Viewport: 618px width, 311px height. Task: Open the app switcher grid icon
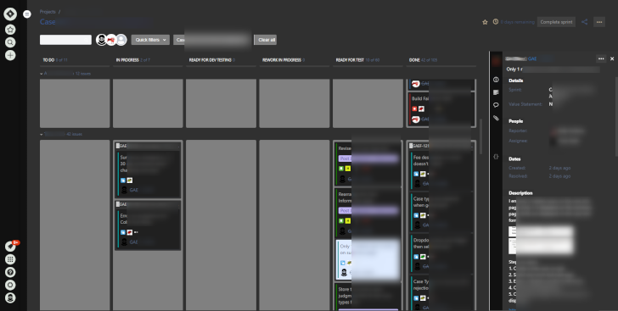click(x=10, y=259)
